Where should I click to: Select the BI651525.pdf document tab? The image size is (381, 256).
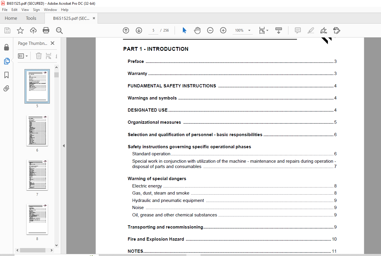point(71,18)
